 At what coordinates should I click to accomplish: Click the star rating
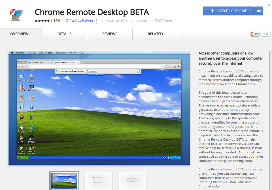pyautogui.click(x=42, y=21)
